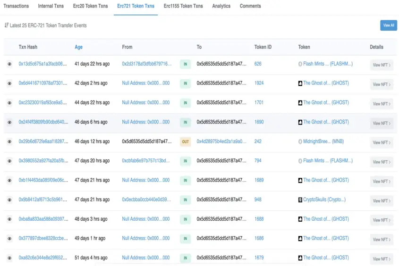This screenshot has width=399, height=266.
Task: Click the IN badge in token 626 row
Action: point(185,64)
